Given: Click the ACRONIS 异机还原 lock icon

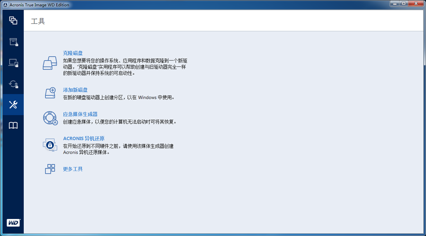Looking at the screenshot, I should coord(50,145).
